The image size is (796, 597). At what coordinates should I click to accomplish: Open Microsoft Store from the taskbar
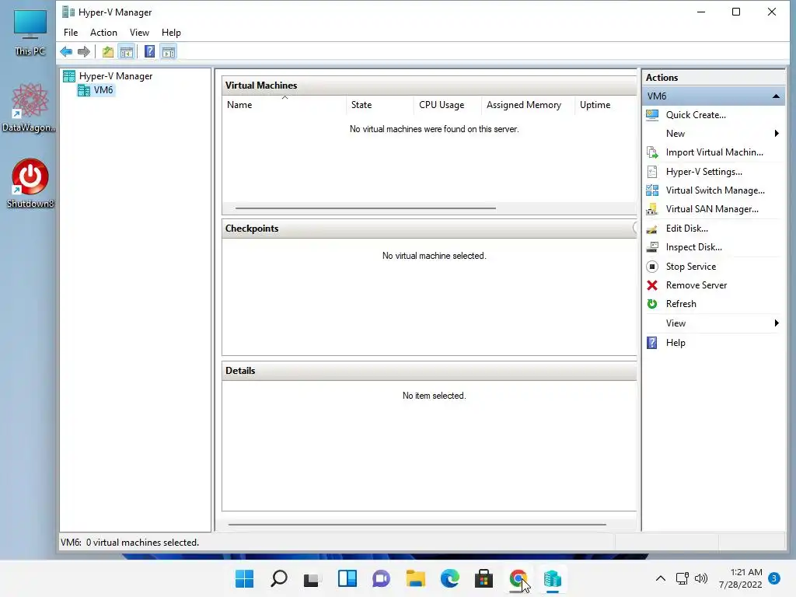pos(484,578)
